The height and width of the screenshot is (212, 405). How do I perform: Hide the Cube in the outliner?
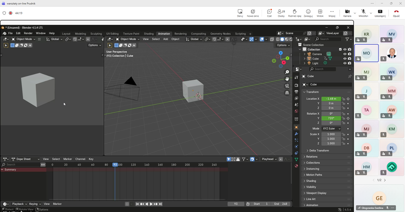(345, 59)
